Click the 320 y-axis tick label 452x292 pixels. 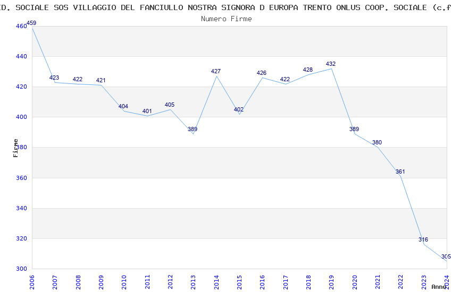[x=21, y=238]
